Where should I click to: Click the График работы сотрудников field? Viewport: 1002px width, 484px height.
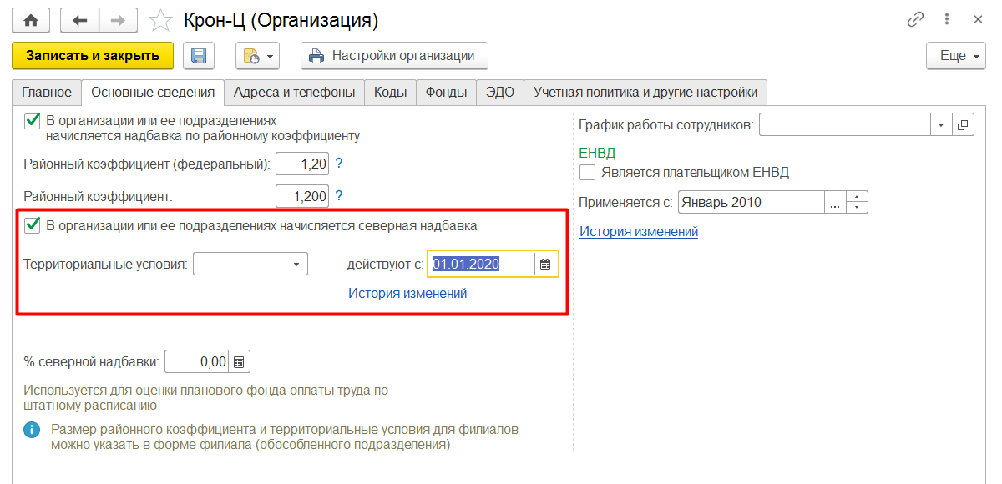point(845,125)
